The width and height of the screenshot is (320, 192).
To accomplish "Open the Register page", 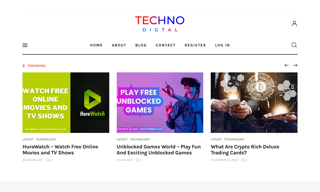I will 195,45.
